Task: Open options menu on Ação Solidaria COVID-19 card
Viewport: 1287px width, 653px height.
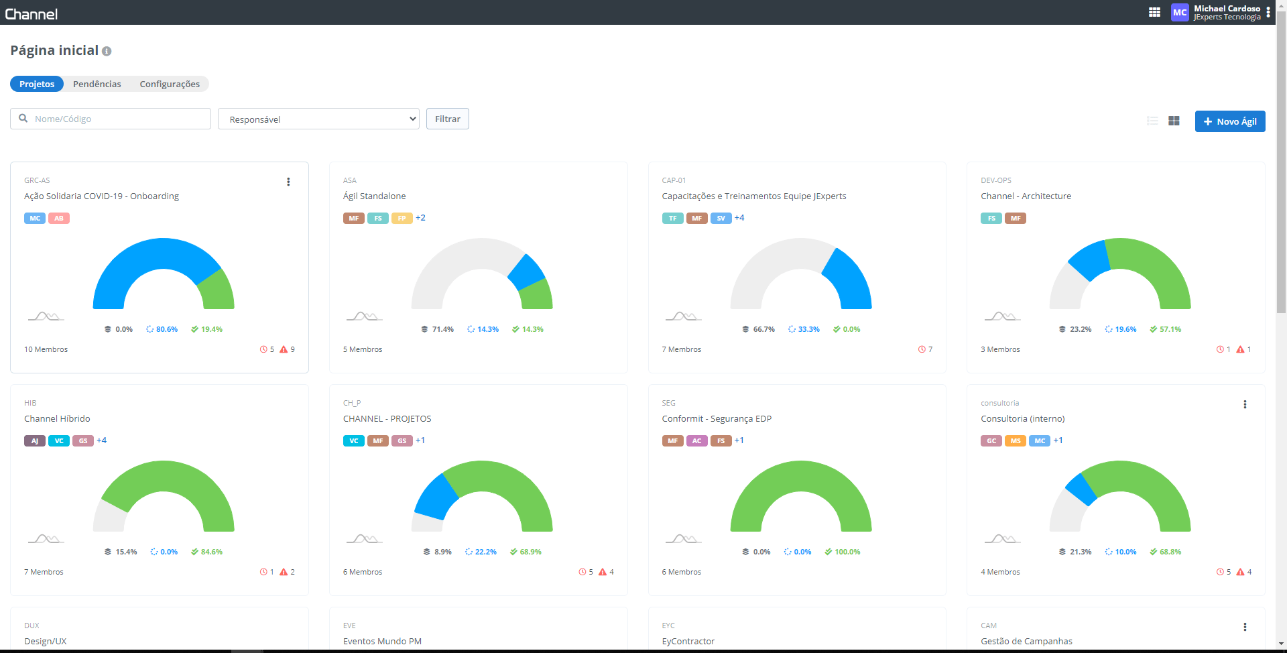Action: click(288, 182)
